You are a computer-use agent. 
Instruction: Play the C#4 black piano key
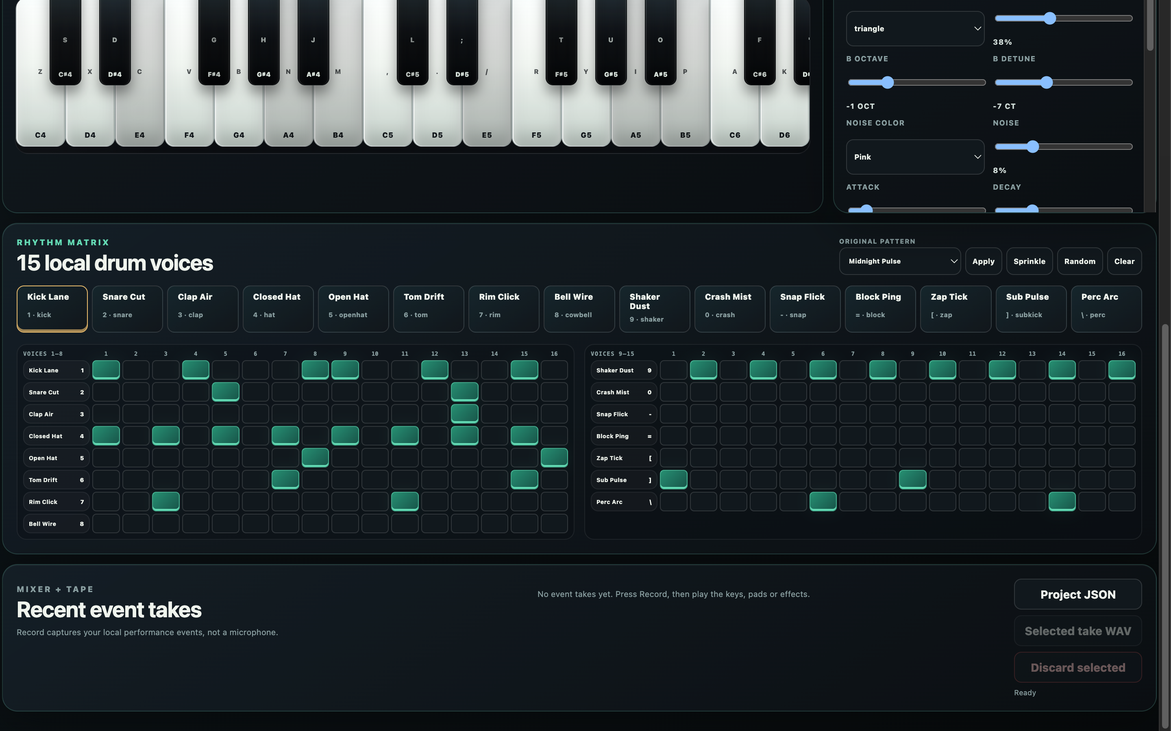click(65, 43)
